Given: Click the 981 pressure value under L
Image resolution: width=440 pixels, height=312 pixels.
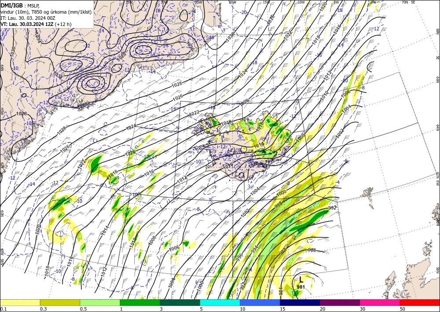Looking at the screenshot, I should [x=301, y=287].
